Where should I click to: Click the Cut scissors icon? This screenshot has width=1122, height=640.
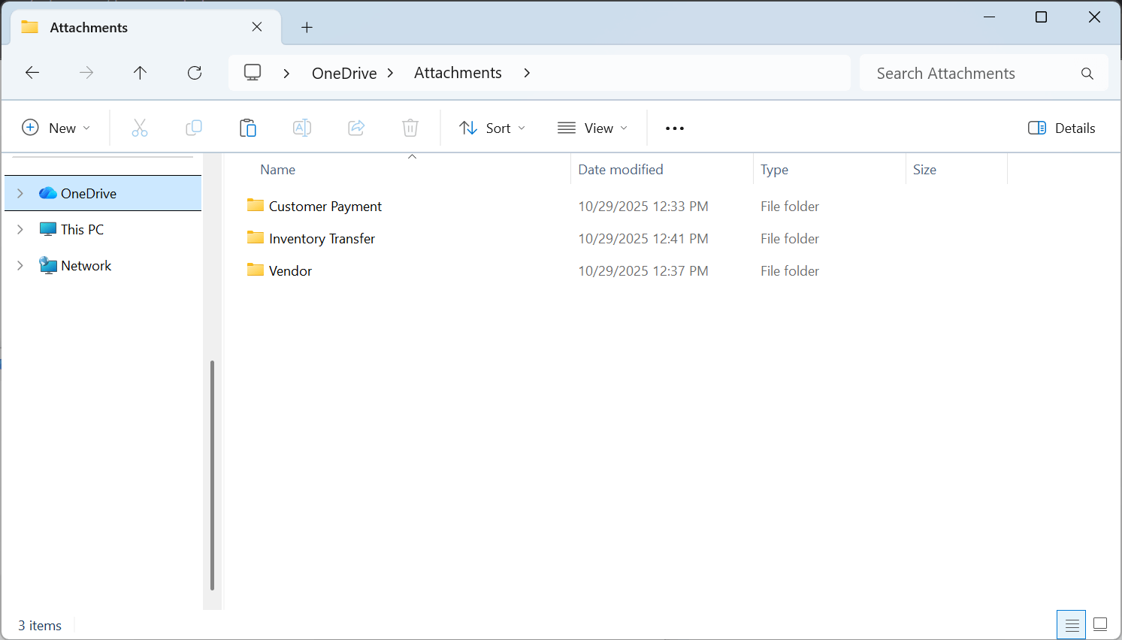coord(140,128)
